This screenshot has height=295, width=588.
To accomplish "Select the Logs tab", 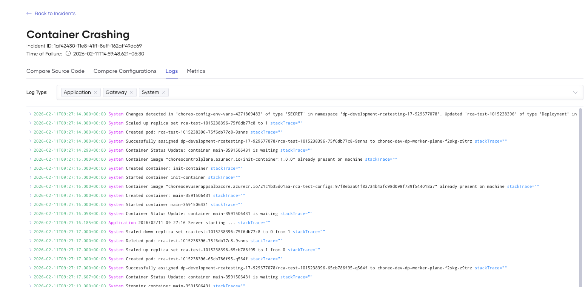I will pyautogui.click(x=171, y=71).
